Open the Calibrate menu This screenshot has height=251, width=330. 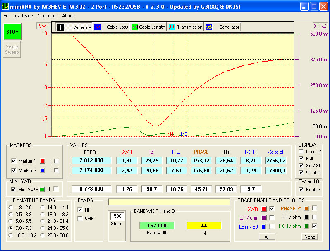[x=24, y=16]
